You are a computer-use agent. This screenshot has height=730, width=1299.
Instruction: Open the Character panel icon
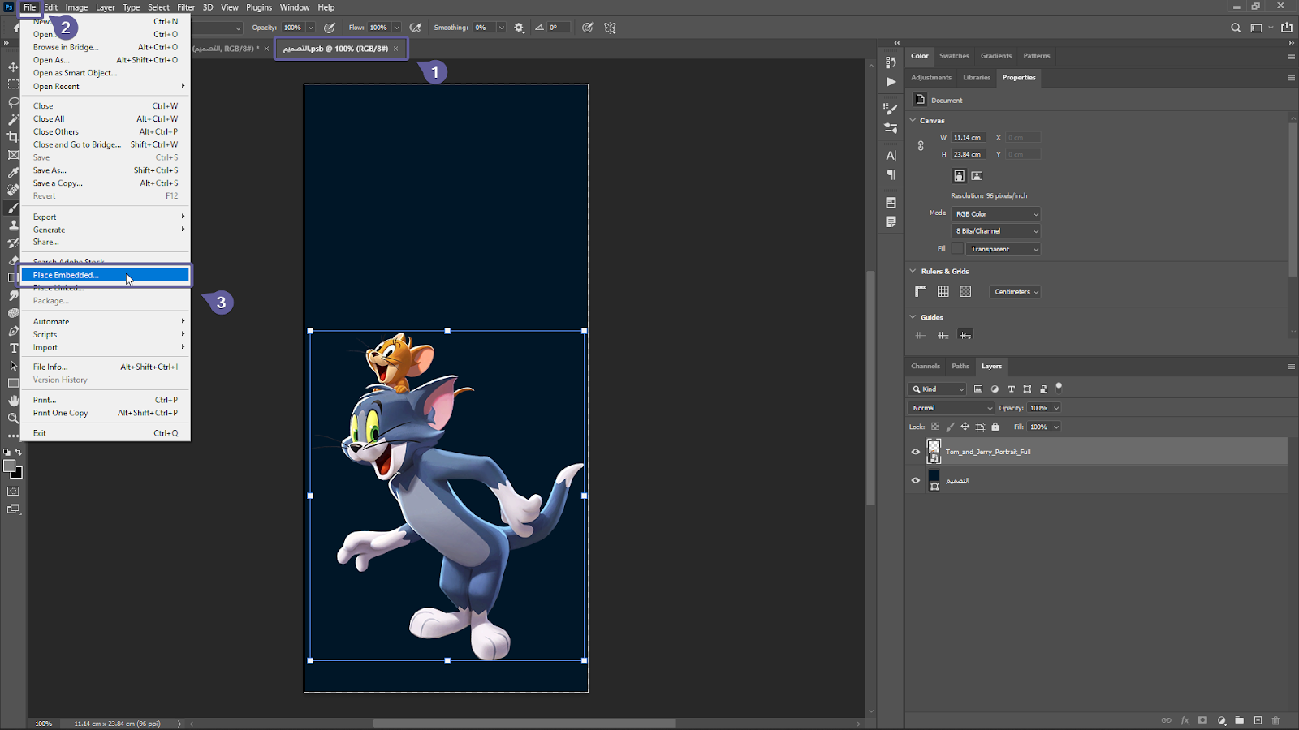[891, 156]
